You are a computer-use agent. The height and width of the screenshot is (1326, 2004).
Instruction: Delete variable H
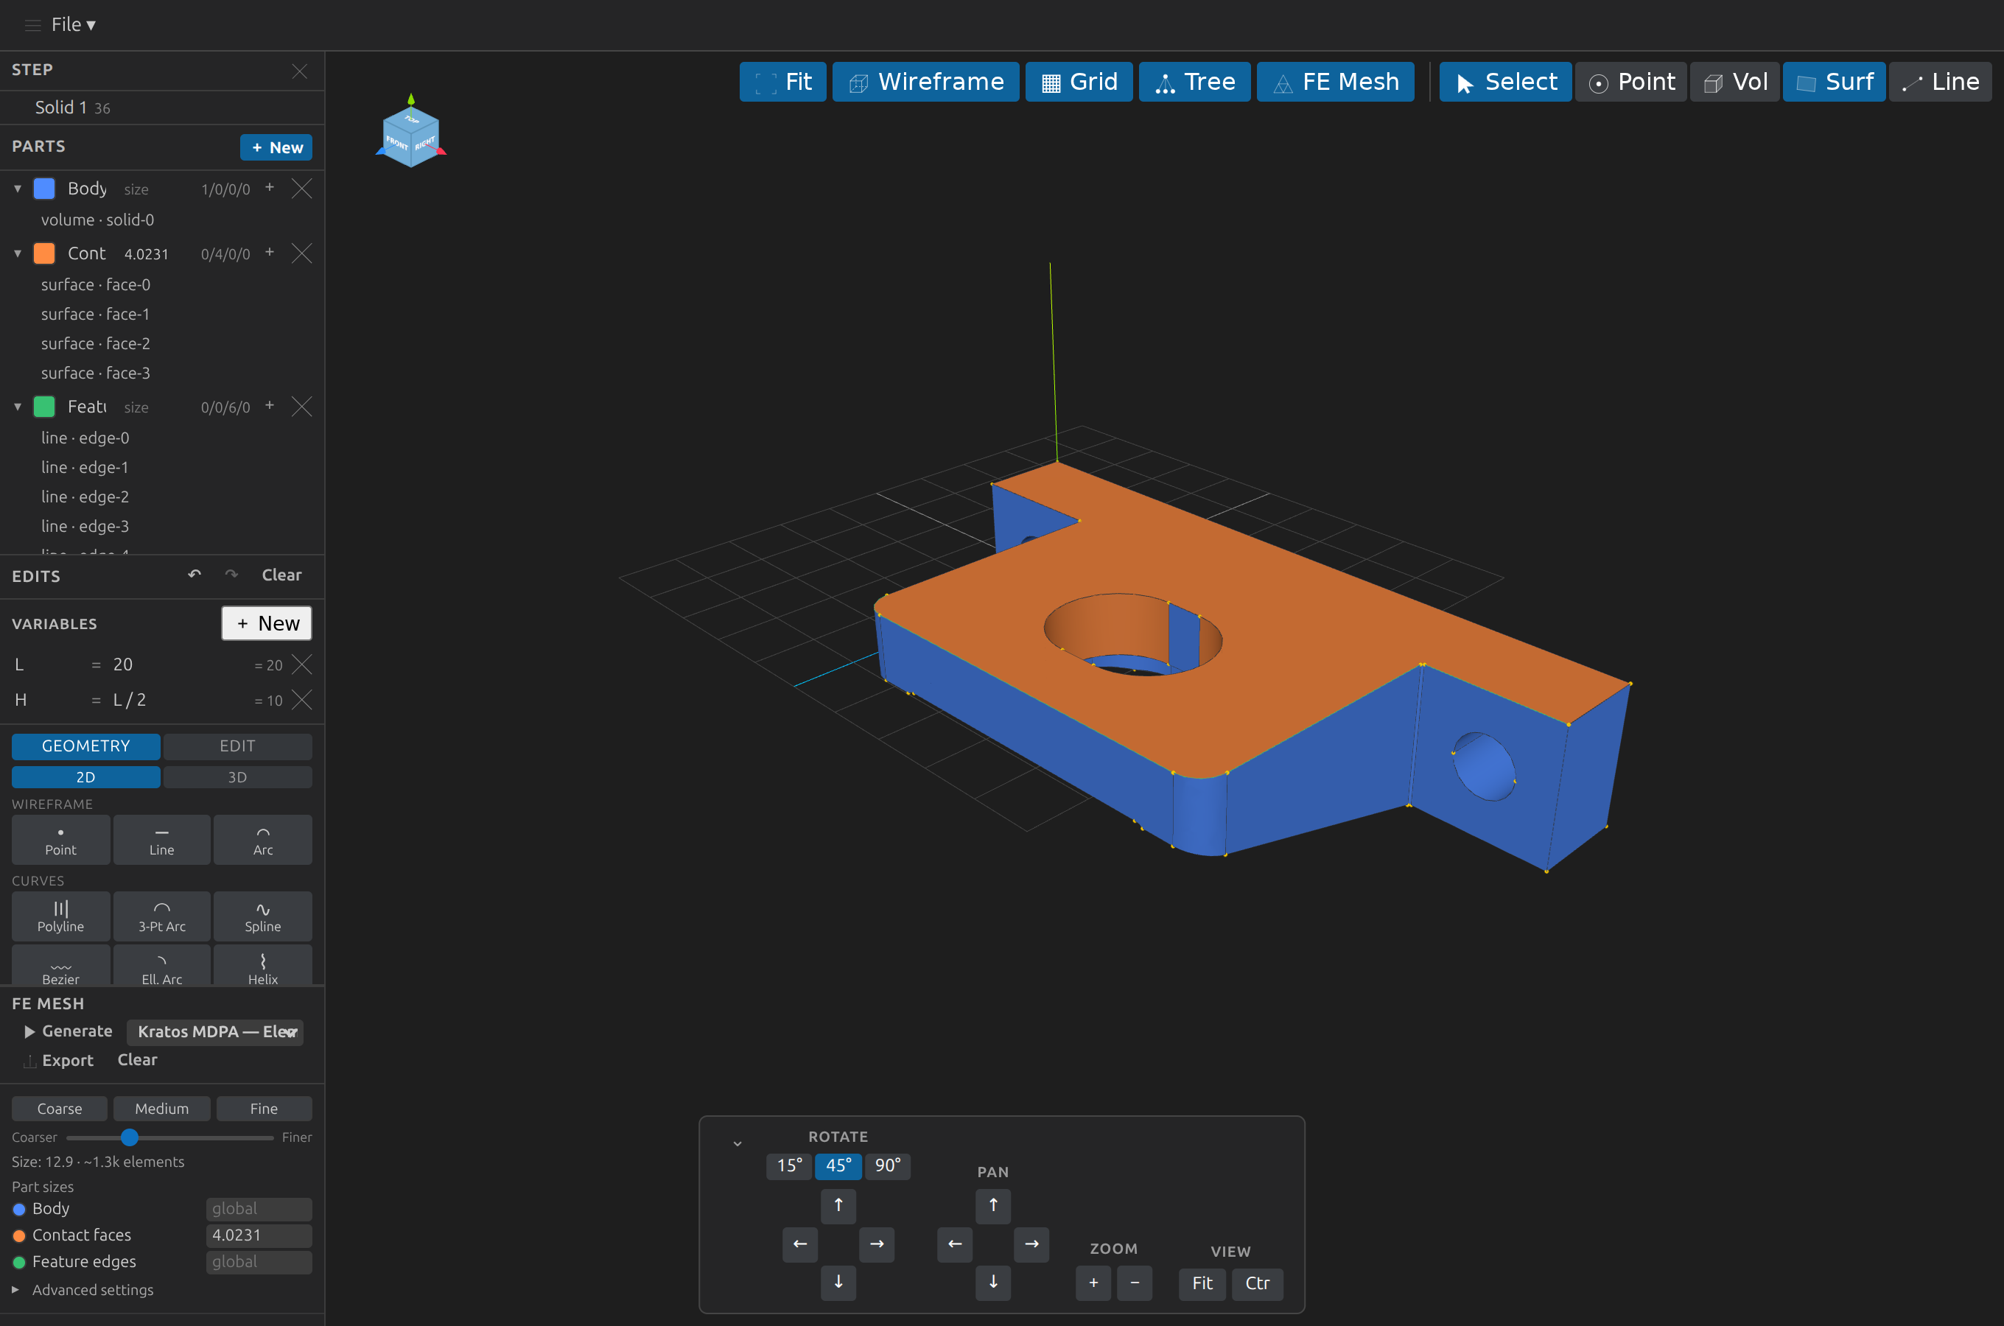tap(302, 701)
